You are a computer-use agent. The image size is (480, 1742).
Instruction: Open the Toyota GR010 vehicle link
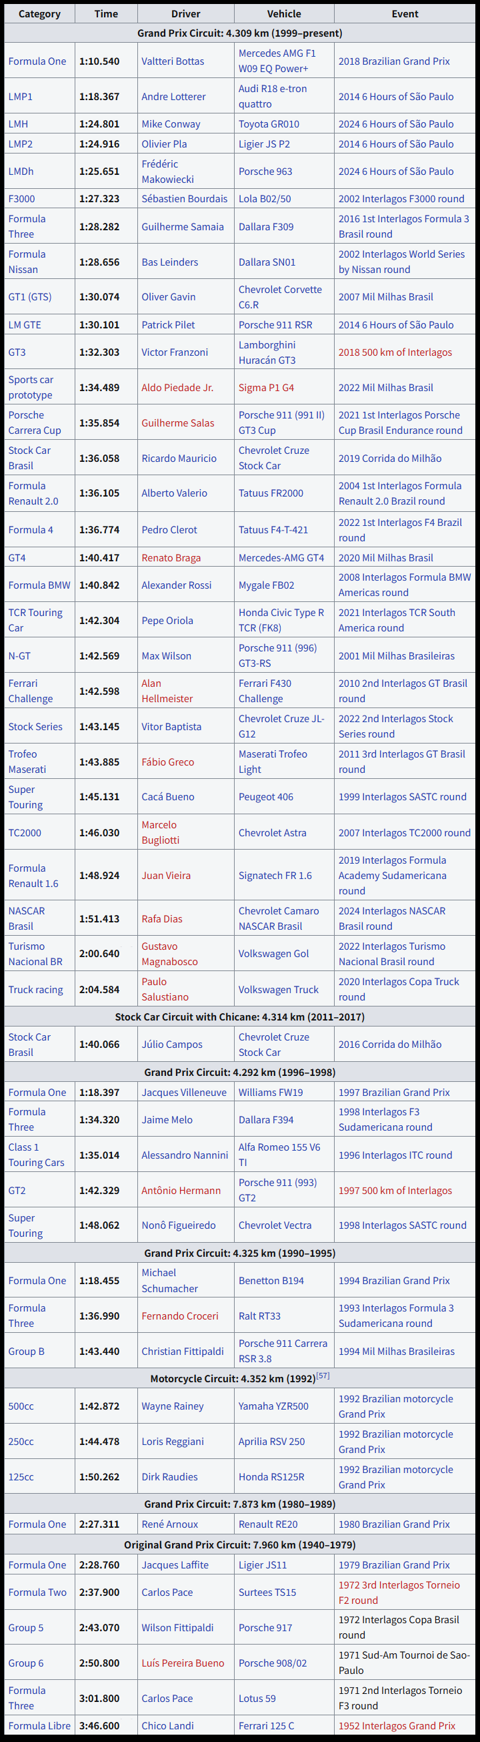[x=269, y=123]
